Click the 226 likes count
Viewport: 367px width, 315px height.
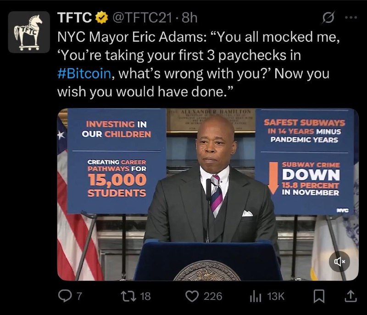pyautogui.click(x=213, y=296)
